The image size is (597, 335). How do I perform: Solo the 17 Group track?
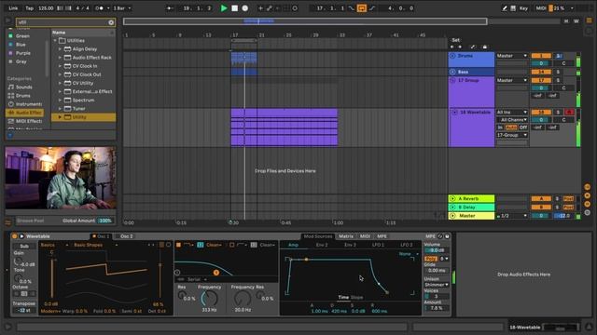(558, 81)
